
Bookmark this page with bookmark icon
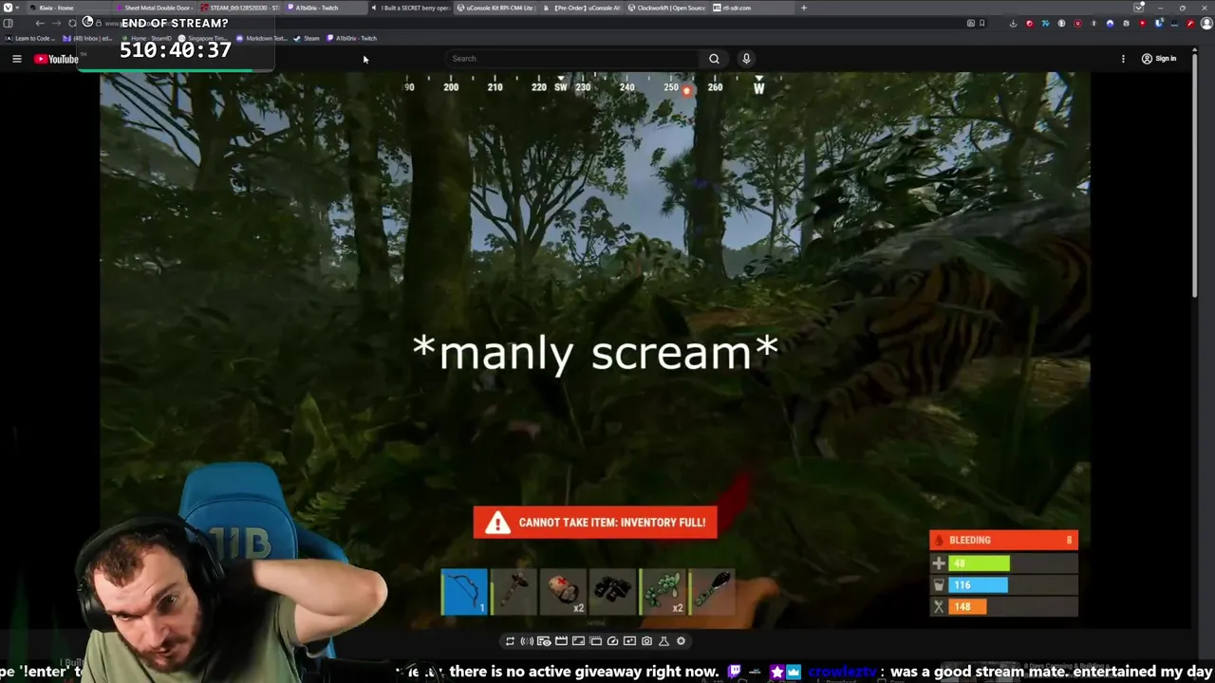(981, 23)
